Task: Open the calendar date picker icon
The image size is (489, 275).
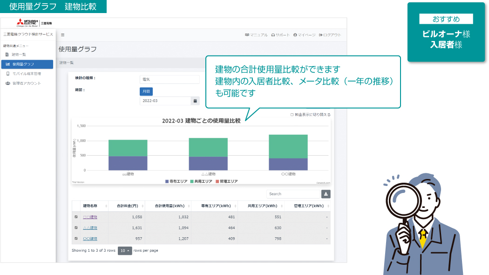Action: pos(195,101)
